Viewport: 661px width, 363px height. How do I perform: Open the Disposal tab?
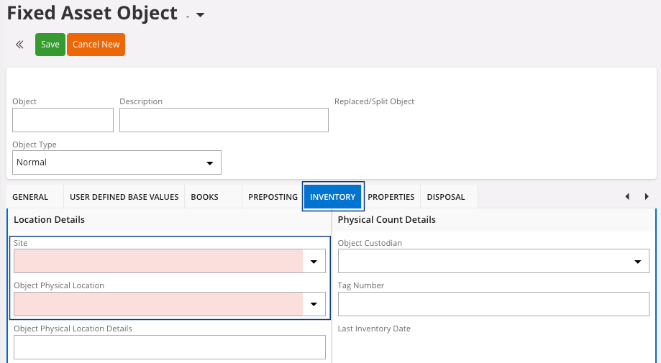(446, 197)
